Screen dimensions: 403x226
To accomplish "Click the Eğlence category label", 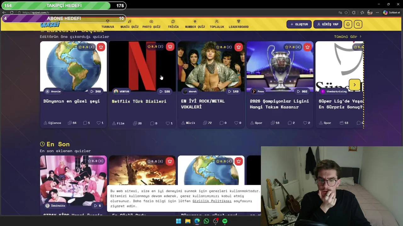I will tap(55, 123).
